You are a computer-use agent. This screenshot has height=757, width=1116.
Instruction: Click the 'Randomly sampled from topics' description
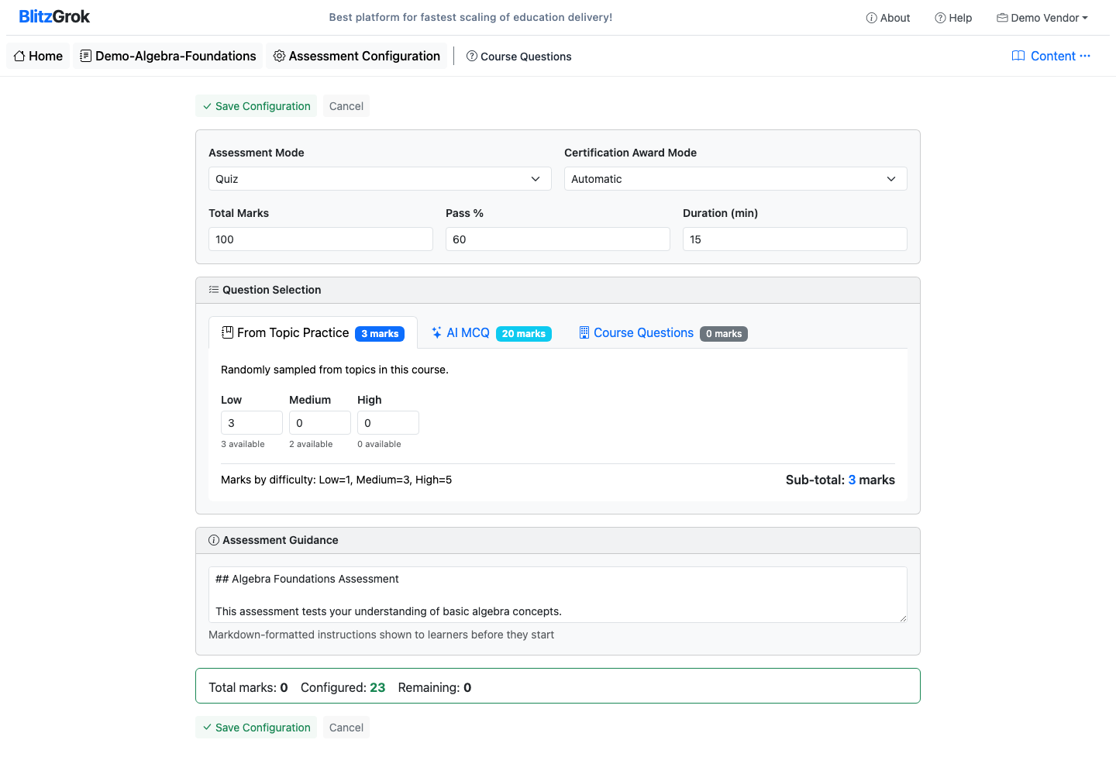click(335, 370)
